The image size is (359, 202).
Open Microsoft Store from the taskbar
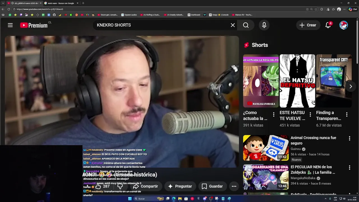(x=186, y=199)
